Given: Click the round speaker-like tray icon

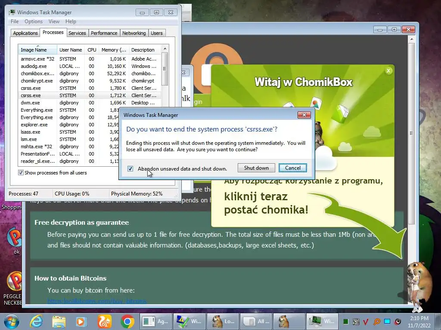Looking at the screenshot, I should (398, 321).
